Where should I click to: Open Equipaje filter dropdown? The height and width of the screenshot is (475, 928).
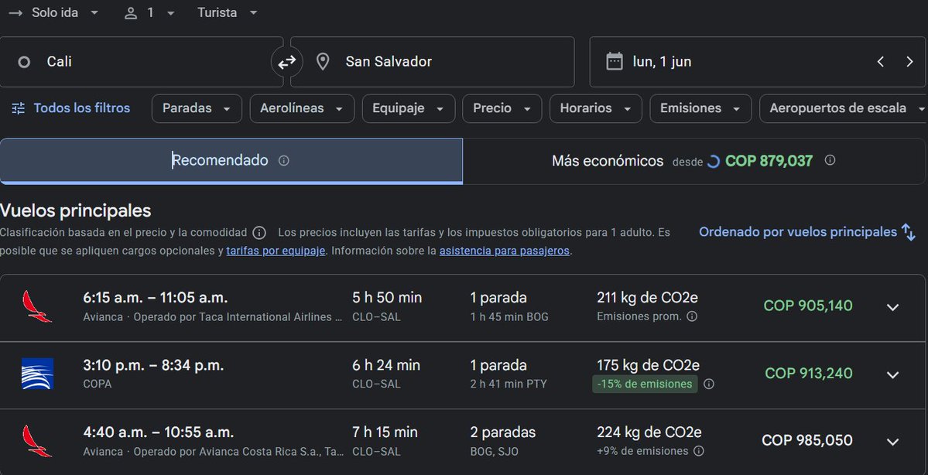[409, 108]
